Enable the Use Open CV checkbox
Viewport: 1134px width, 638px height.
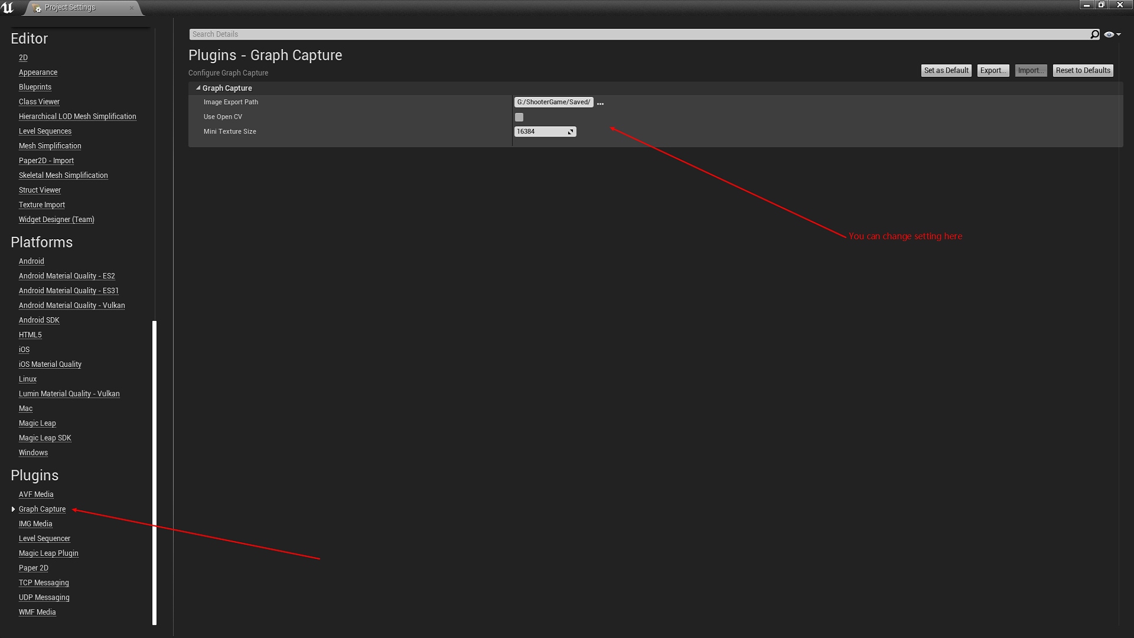coord(519,117)
